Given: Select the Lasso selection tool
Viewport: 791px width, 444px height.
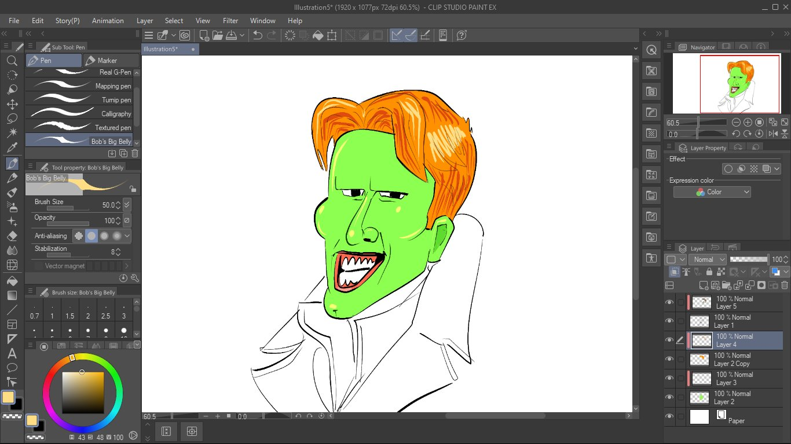Looking at the screenshot, I should point(12,119).
